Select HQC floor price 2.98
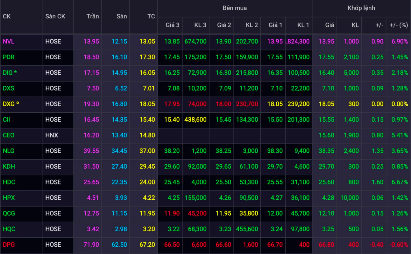The height and width of the screenshot is (254, 411). coord(121,229)
